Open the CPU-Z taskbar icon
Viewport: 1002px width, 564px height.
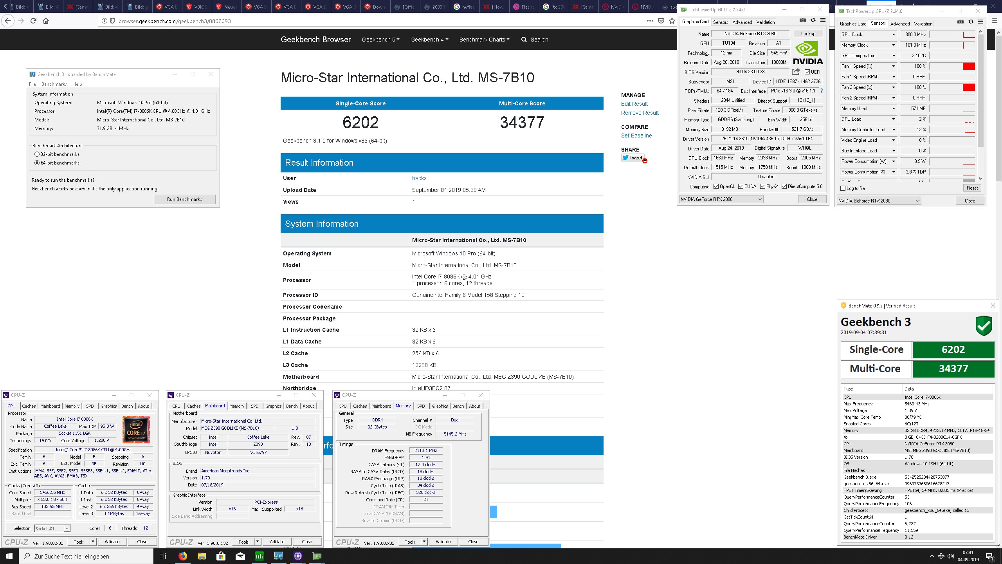point(297,556)
